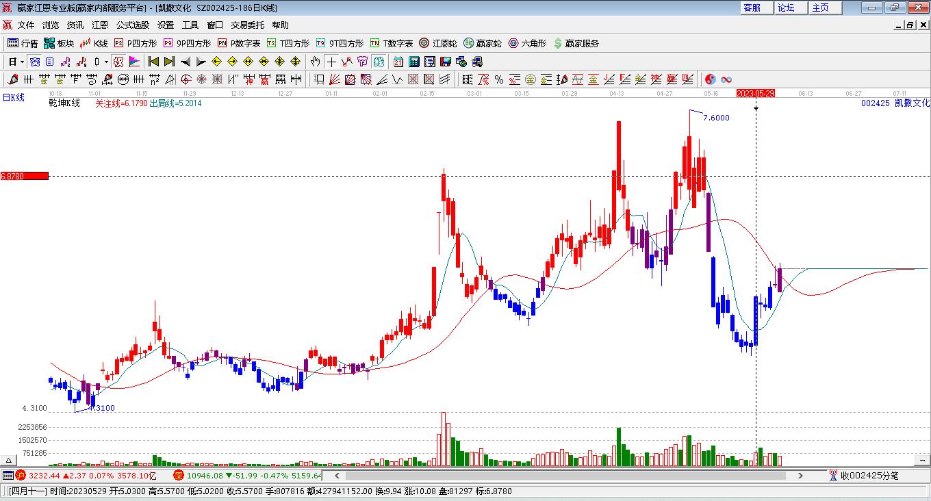This screenshot has width=931, height=501.
Task: Open the 公式选股 menu
Action: tap(133, 25)
